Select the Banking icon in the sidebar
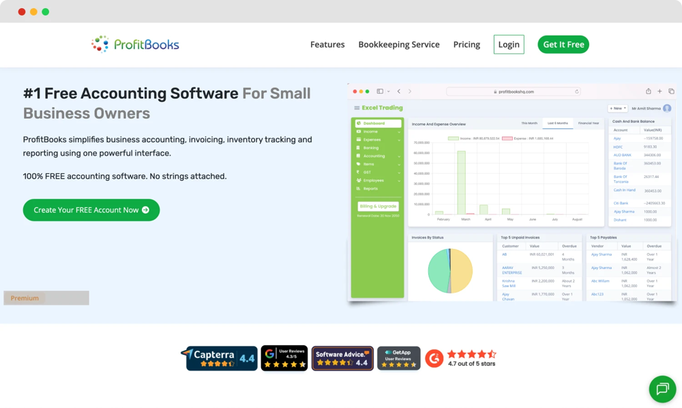682x408 pixels. click(x=357, y=148)
